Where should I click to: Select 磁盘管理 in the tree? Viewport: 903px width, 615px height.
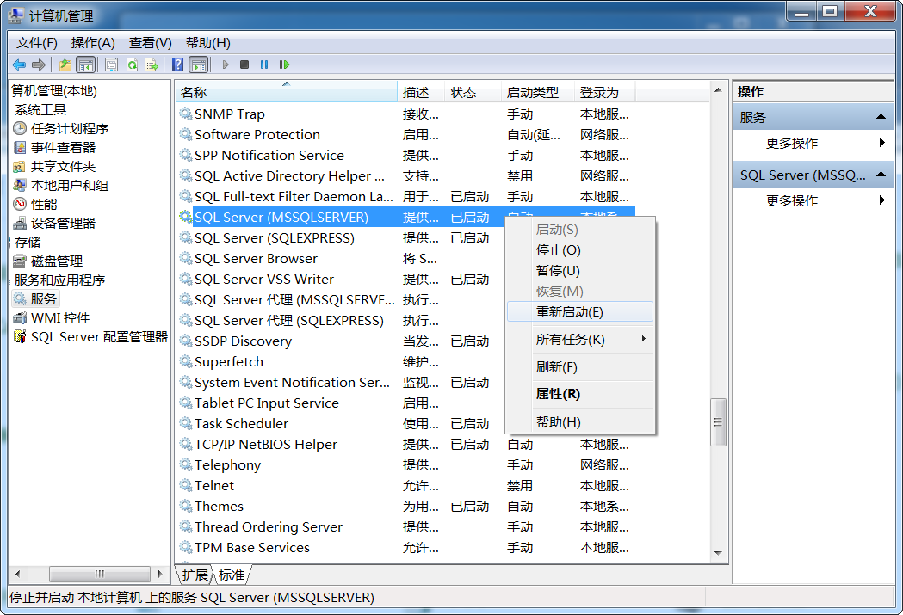coord(57,261)
